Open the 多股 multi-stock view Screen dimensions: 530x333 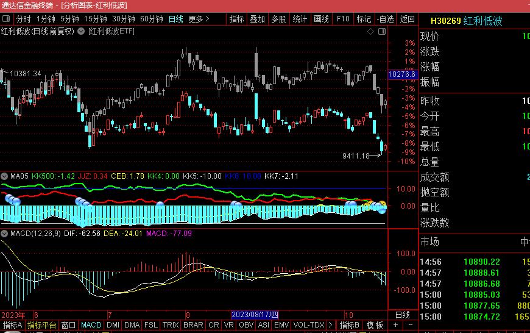pos(278,19)
